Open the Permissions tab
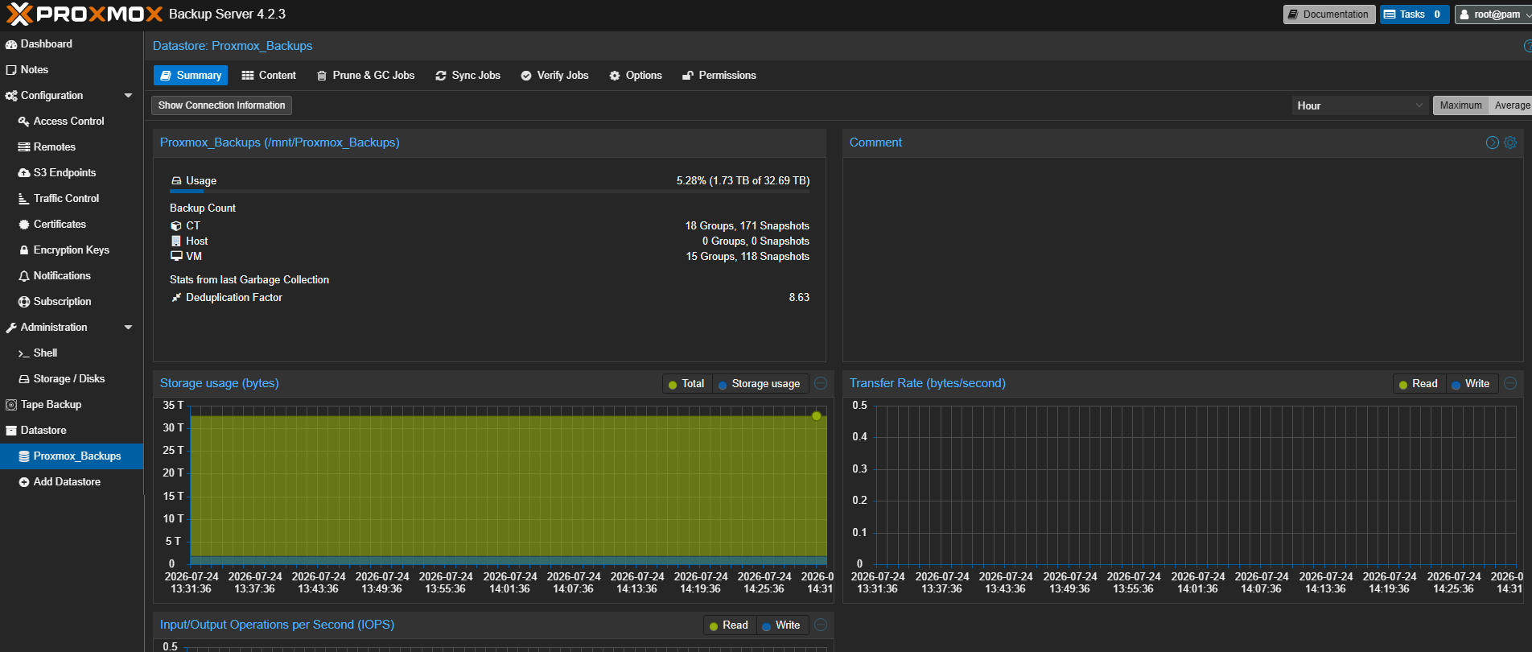Screen dimensions: 1532x652 [719, 76]
